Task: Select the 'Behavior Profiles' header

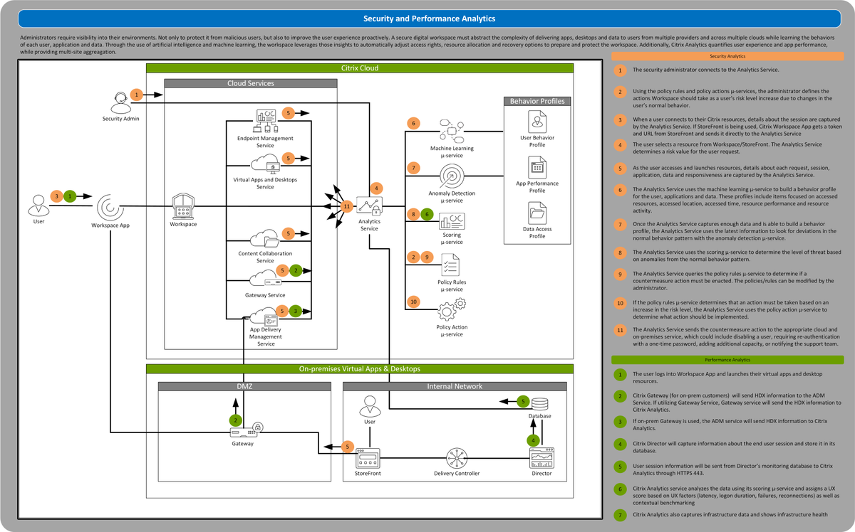Action: 537,101
